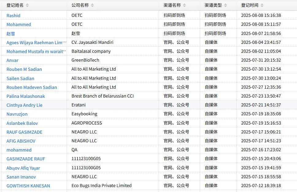
Task: Open AFIG ABISHOV link
Action: pos(21,141)
